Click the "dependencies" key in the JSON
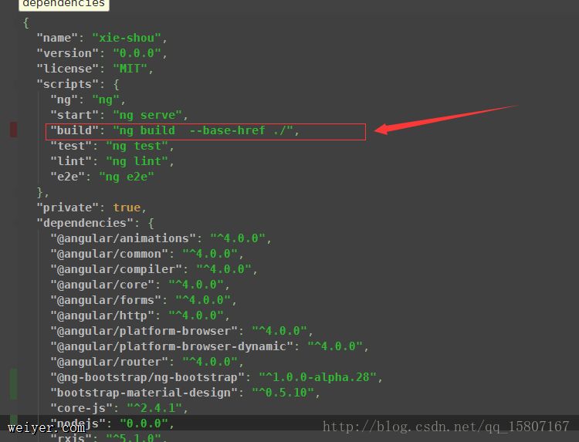This screenshot has width=579, height=442. click(85, 223)
